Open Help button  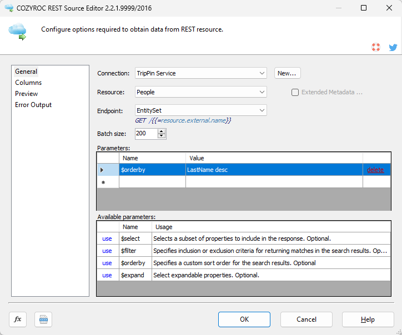[368, 319]
